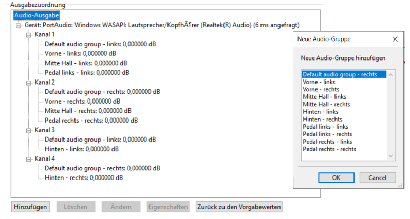Cancel the Neue Audio-Gruppe dialog
410x219 pixels.
[377, 178]
